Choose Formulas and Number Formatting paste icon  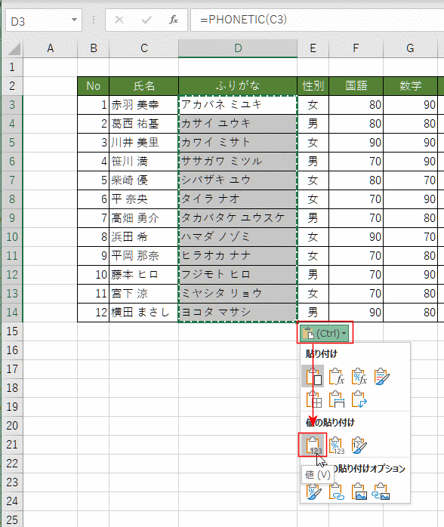point(359,376)
